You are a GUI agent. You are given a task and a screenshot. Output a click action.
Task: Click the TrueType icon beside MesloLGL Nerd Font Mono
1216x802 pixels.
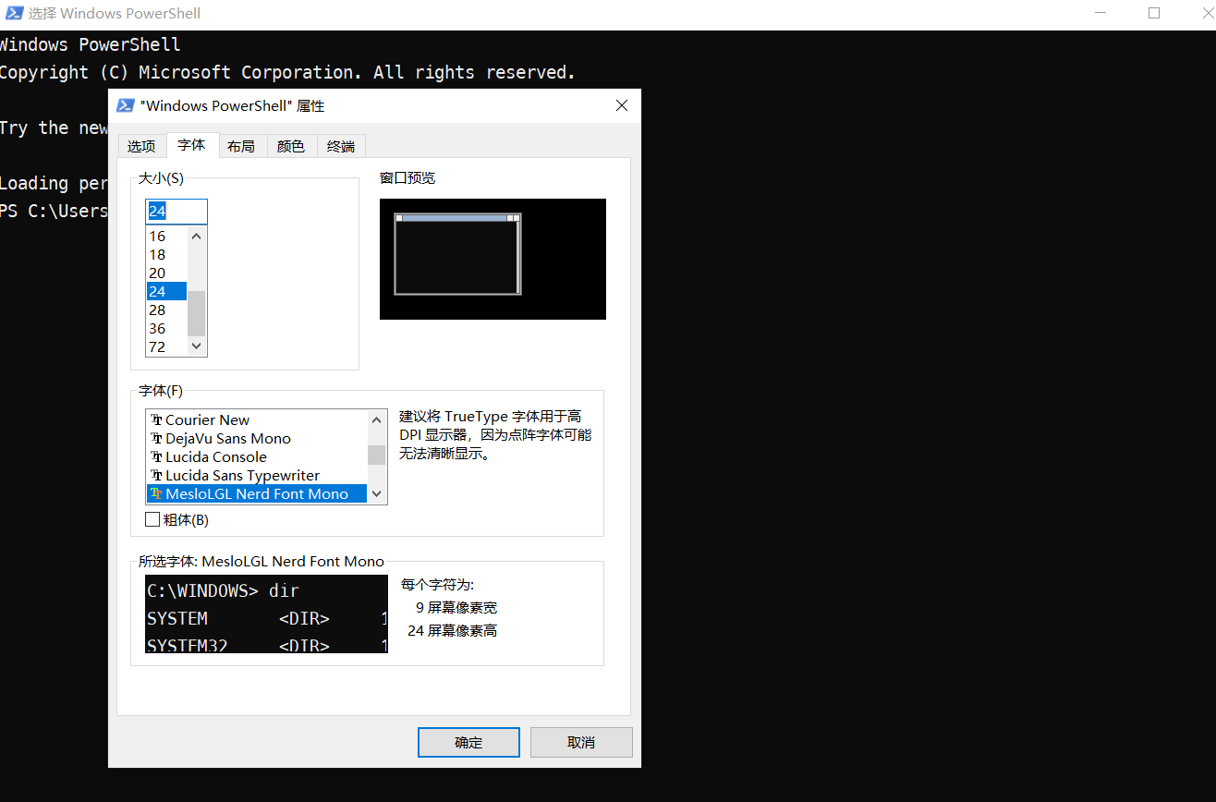click(156, 493)
